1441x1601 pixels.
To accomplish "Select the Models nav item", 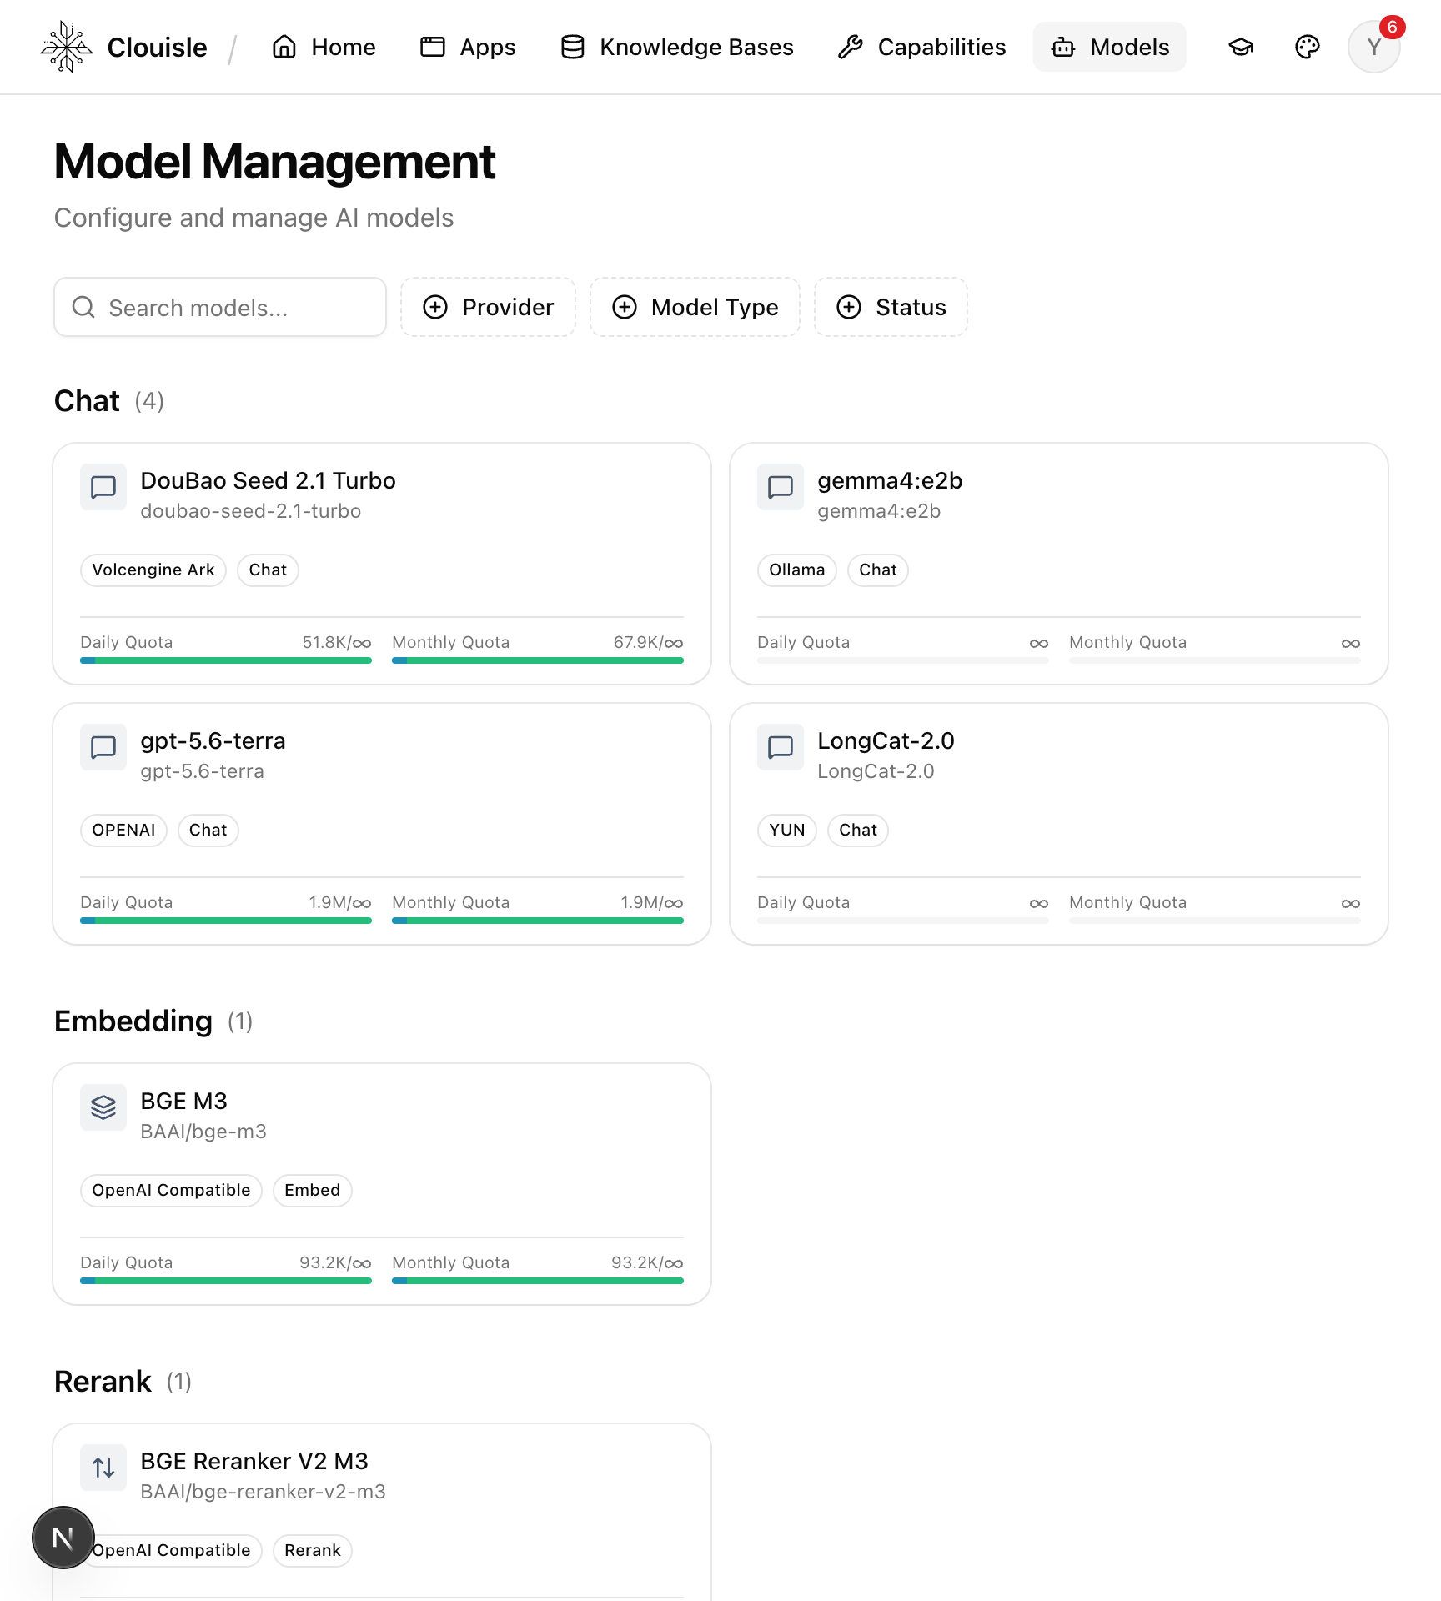I will click(x=1110, y=47).
